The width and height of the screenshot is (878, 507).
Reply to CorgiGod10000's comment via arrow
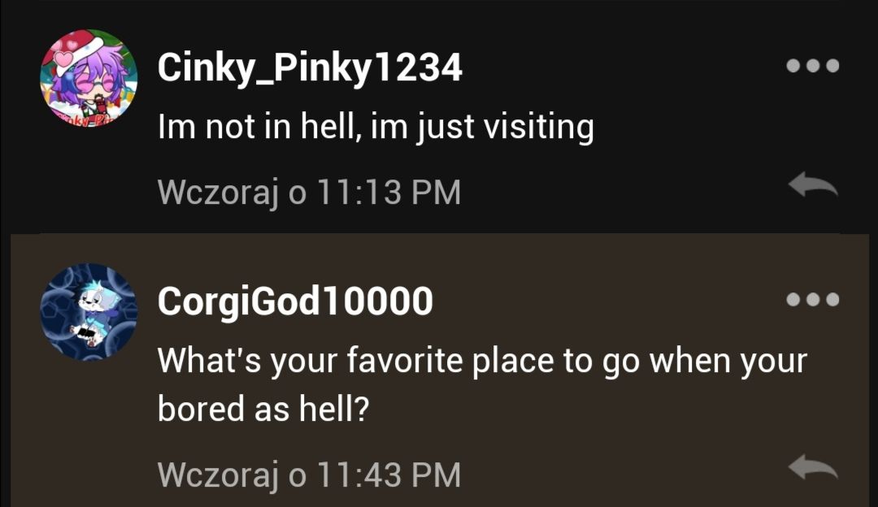[813, 467]
